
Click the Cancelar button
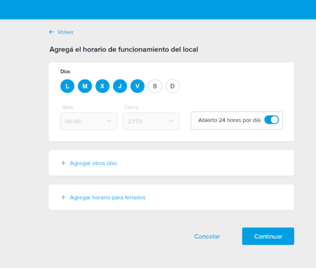tap(207, 236)
